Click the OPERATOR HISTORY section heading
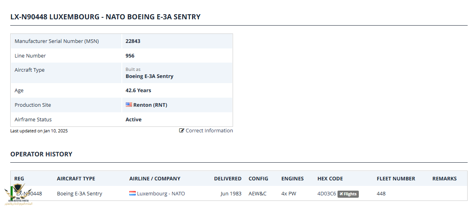Viewport: 470px width, 206px height. click(41, 154)
